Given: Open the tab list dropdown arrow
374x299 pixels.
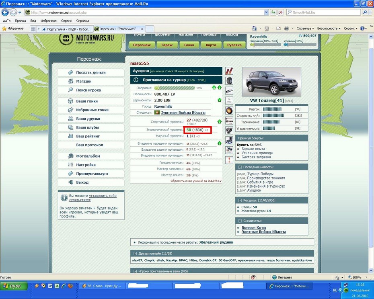Looking at the screenshot, I should pyautogui.click(x=39, y=29).
